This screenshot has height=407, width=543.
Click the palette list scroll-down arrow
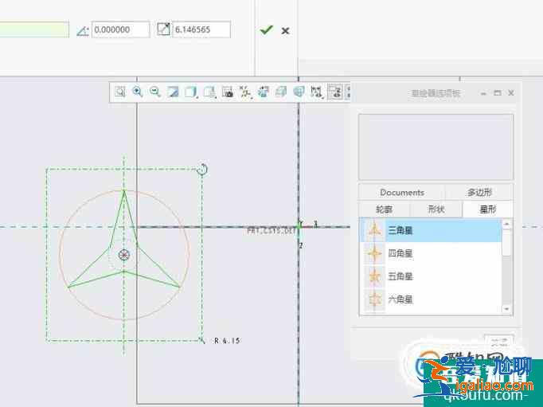coord(506,308)
